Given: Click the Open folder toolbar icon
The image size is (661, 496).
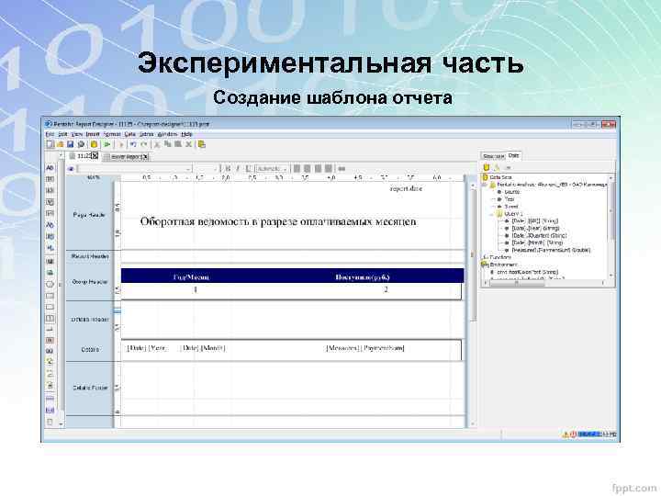Looking at the screenshot, I should pyautogui.click(x=61, y=144).
